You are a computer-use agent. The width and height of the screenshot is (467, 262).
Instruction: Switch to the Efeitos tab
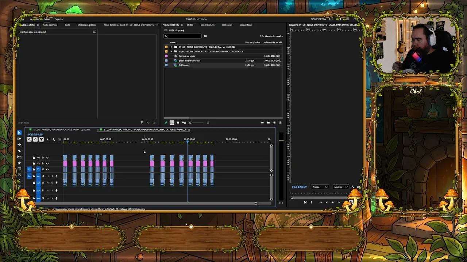190,25
